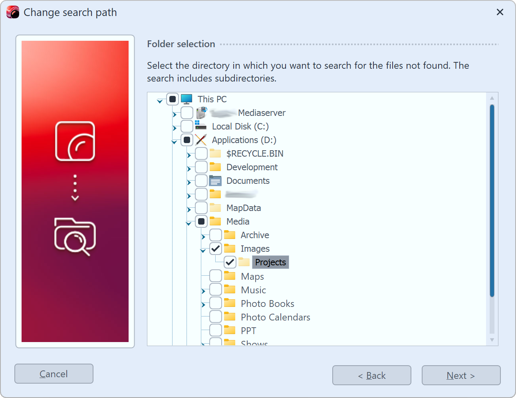The image size is (516, 398).
Task: Click the Media folder icon
Action: coord(216,221)
